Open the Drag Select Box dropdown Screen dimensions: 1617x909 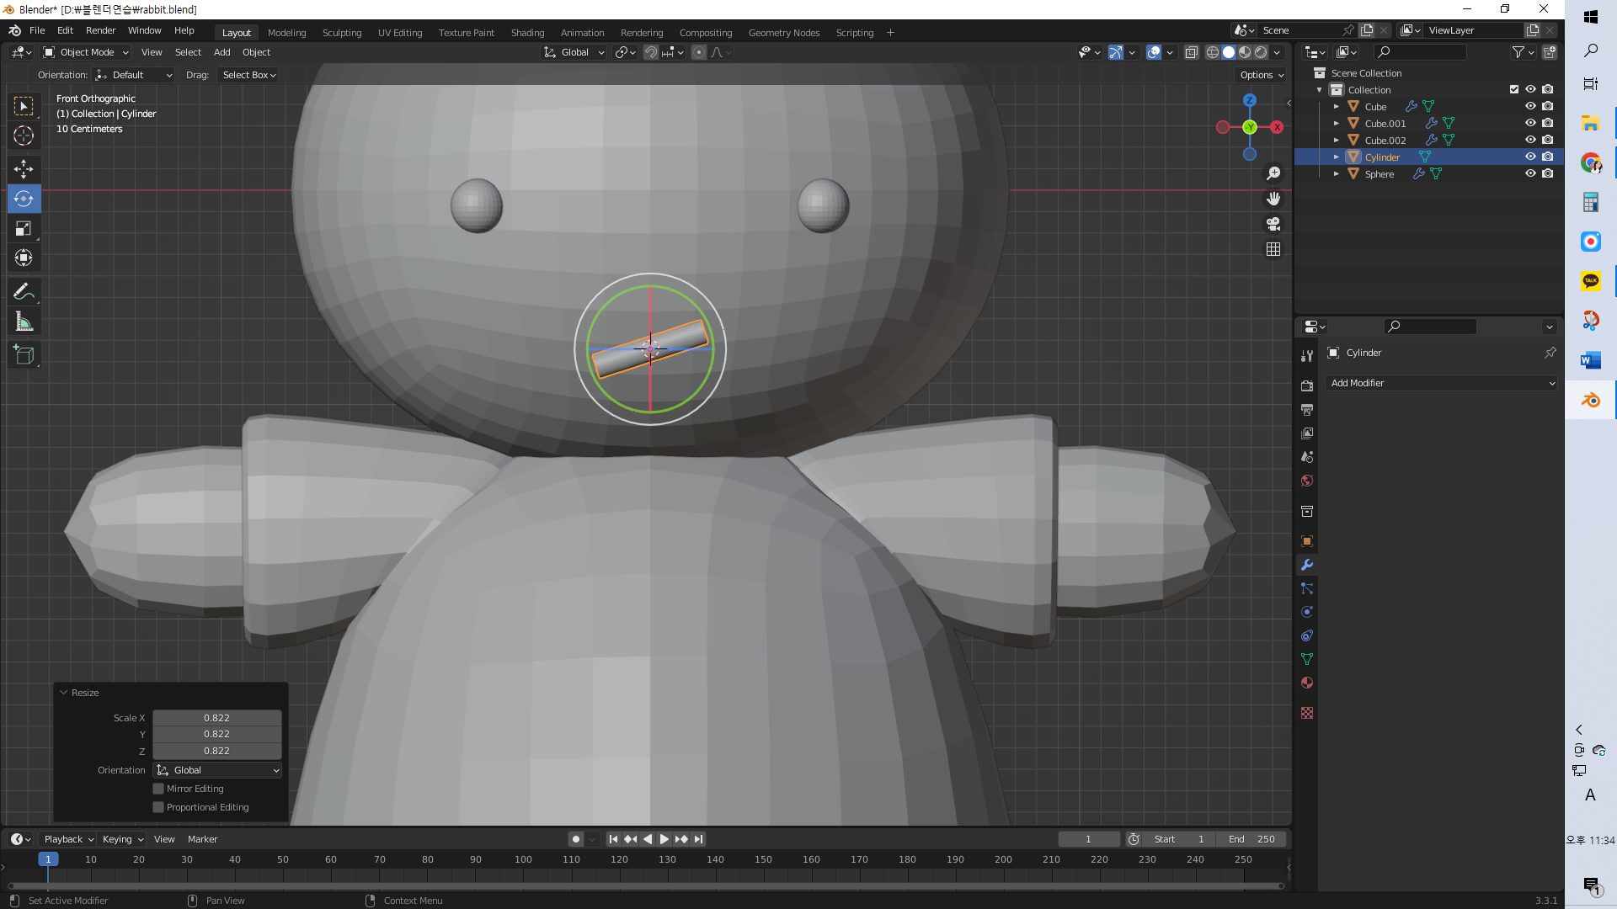(248, 75)
